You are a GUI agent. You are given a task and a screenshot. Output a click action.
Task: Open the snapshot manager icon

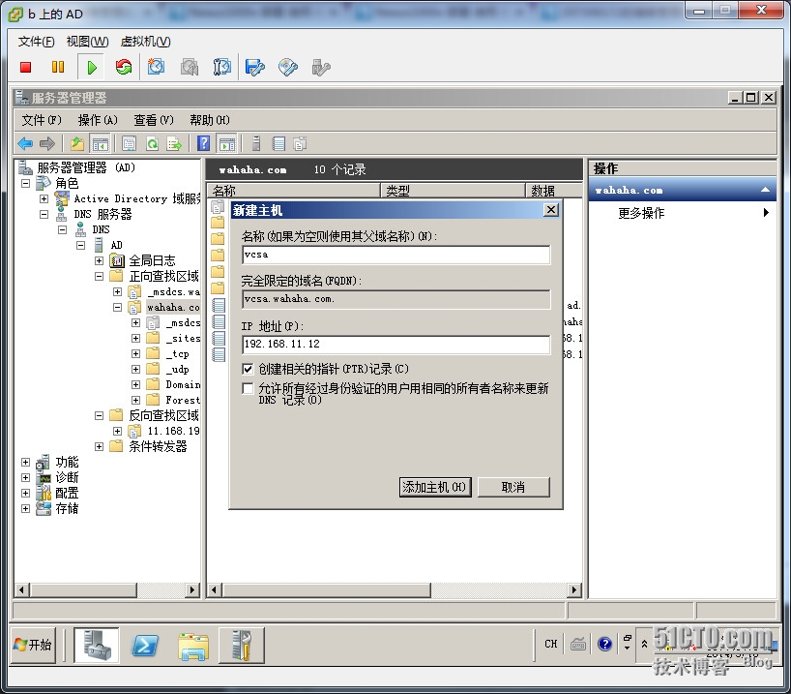coord(222,67)
